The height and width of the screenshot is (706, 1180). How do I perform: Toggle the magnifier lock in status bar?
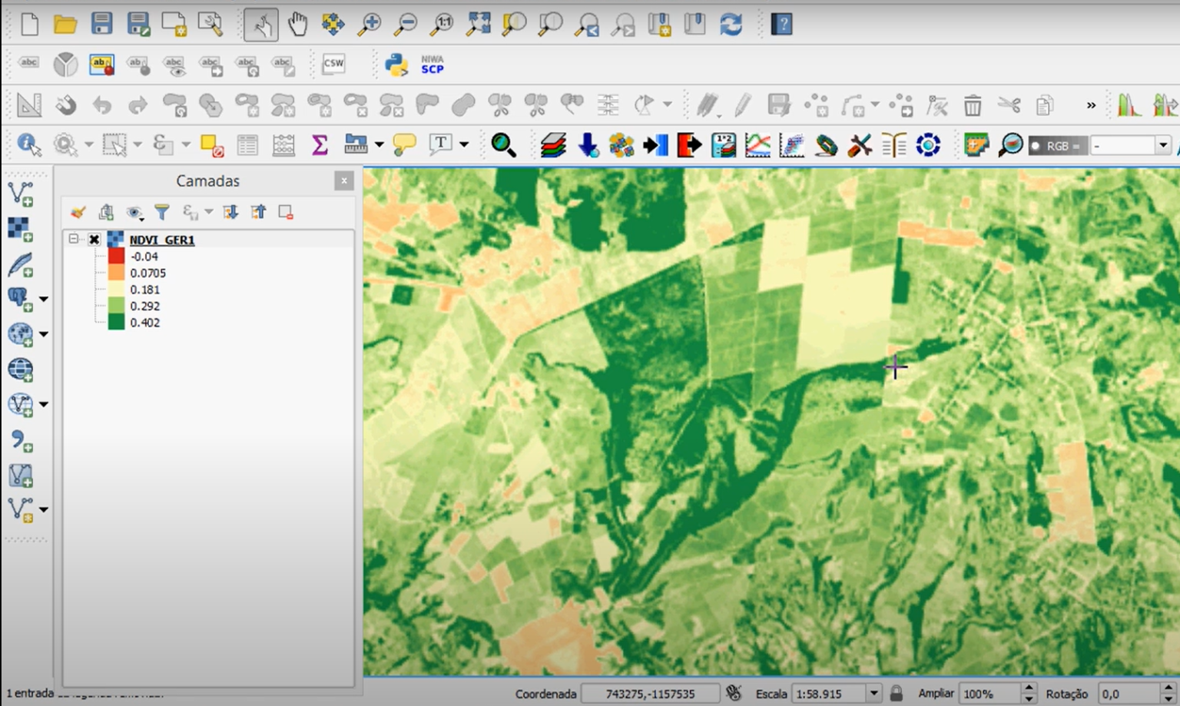coord(897,692)
